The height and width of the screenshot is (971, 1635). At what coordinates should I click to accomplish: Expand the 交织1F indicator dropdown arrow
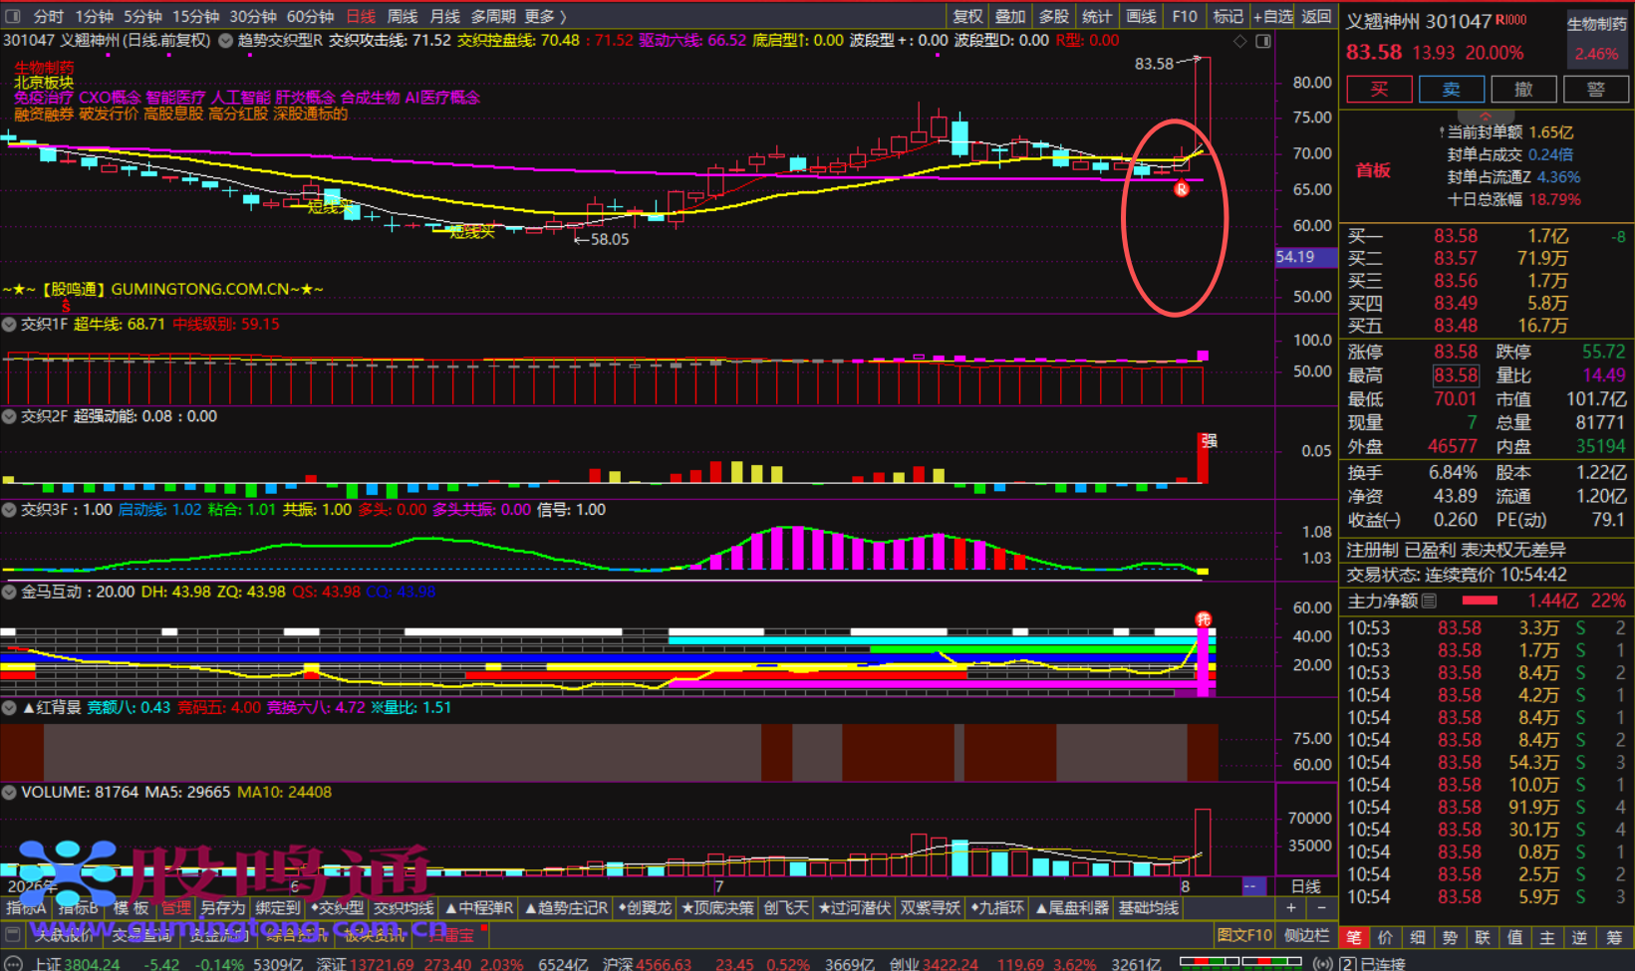click(x=9, y=324)
